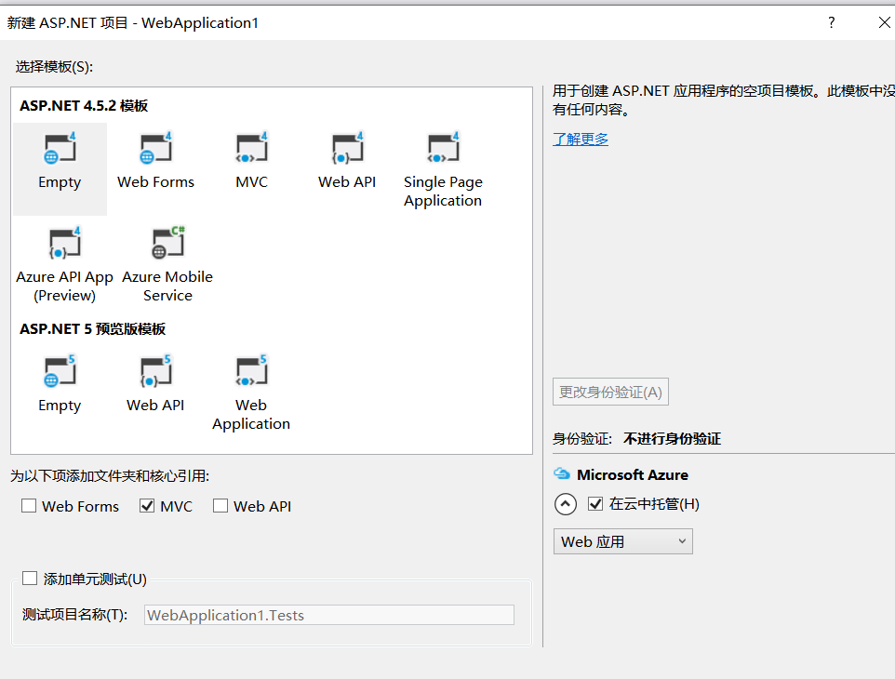Screen dimensions: 895x679
Task: Pick the ASP.NET 5 Empty template
Action: [60, 373]
